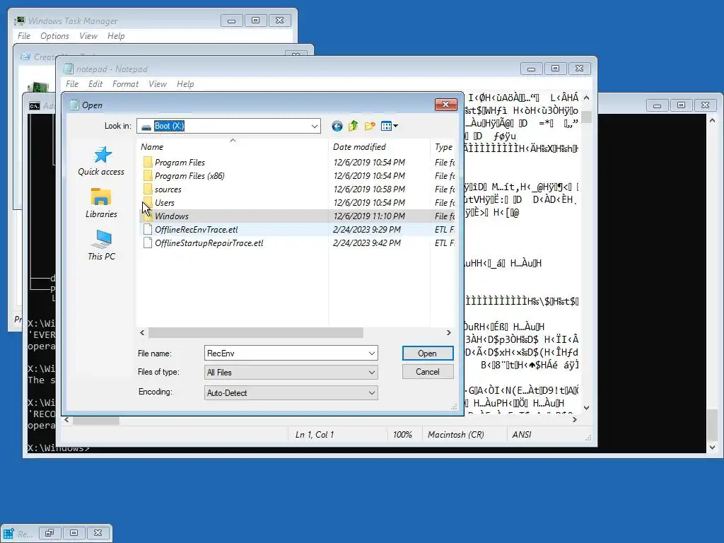Open Task Manager's View menu

[88, 36]
